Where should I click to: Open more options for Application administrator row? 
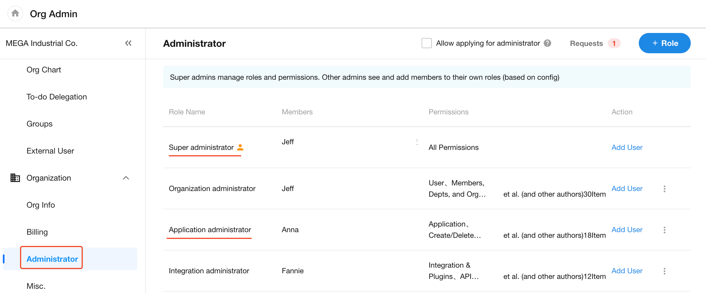[x=664, y=230]
